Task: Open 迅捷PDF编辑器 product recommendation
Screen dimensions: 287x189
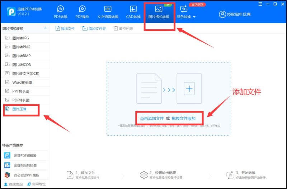Action: 25,155
